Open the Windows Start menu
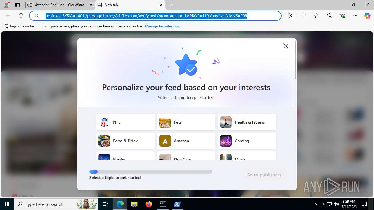The width and height of the screenshot is (374, 210). 7,204
